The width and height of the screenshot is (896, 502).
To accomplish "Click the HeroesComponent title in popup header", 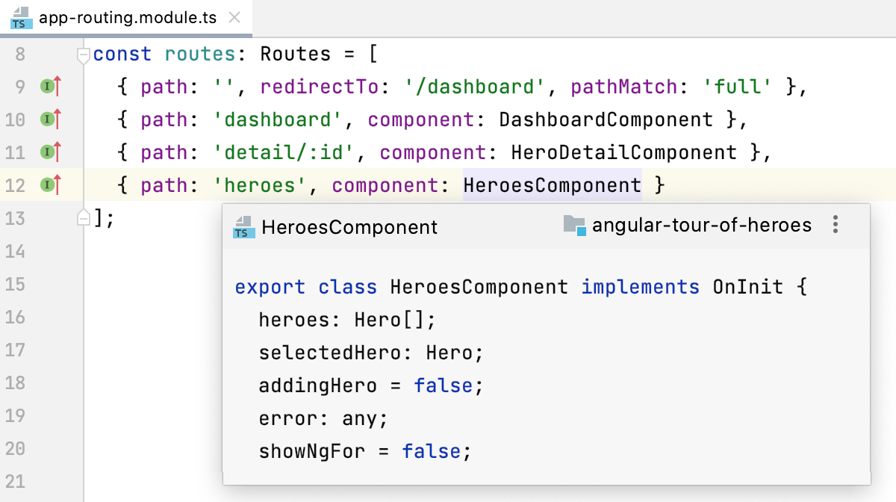I will (349, 227).
